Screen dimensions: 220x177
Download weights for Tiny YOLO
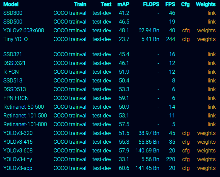[207, 39]
